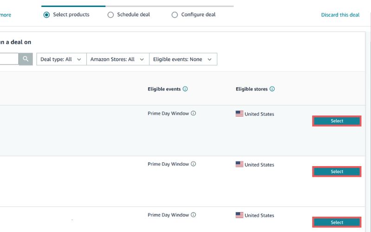Click the step progress bar at top

click(x=137, y=6)
